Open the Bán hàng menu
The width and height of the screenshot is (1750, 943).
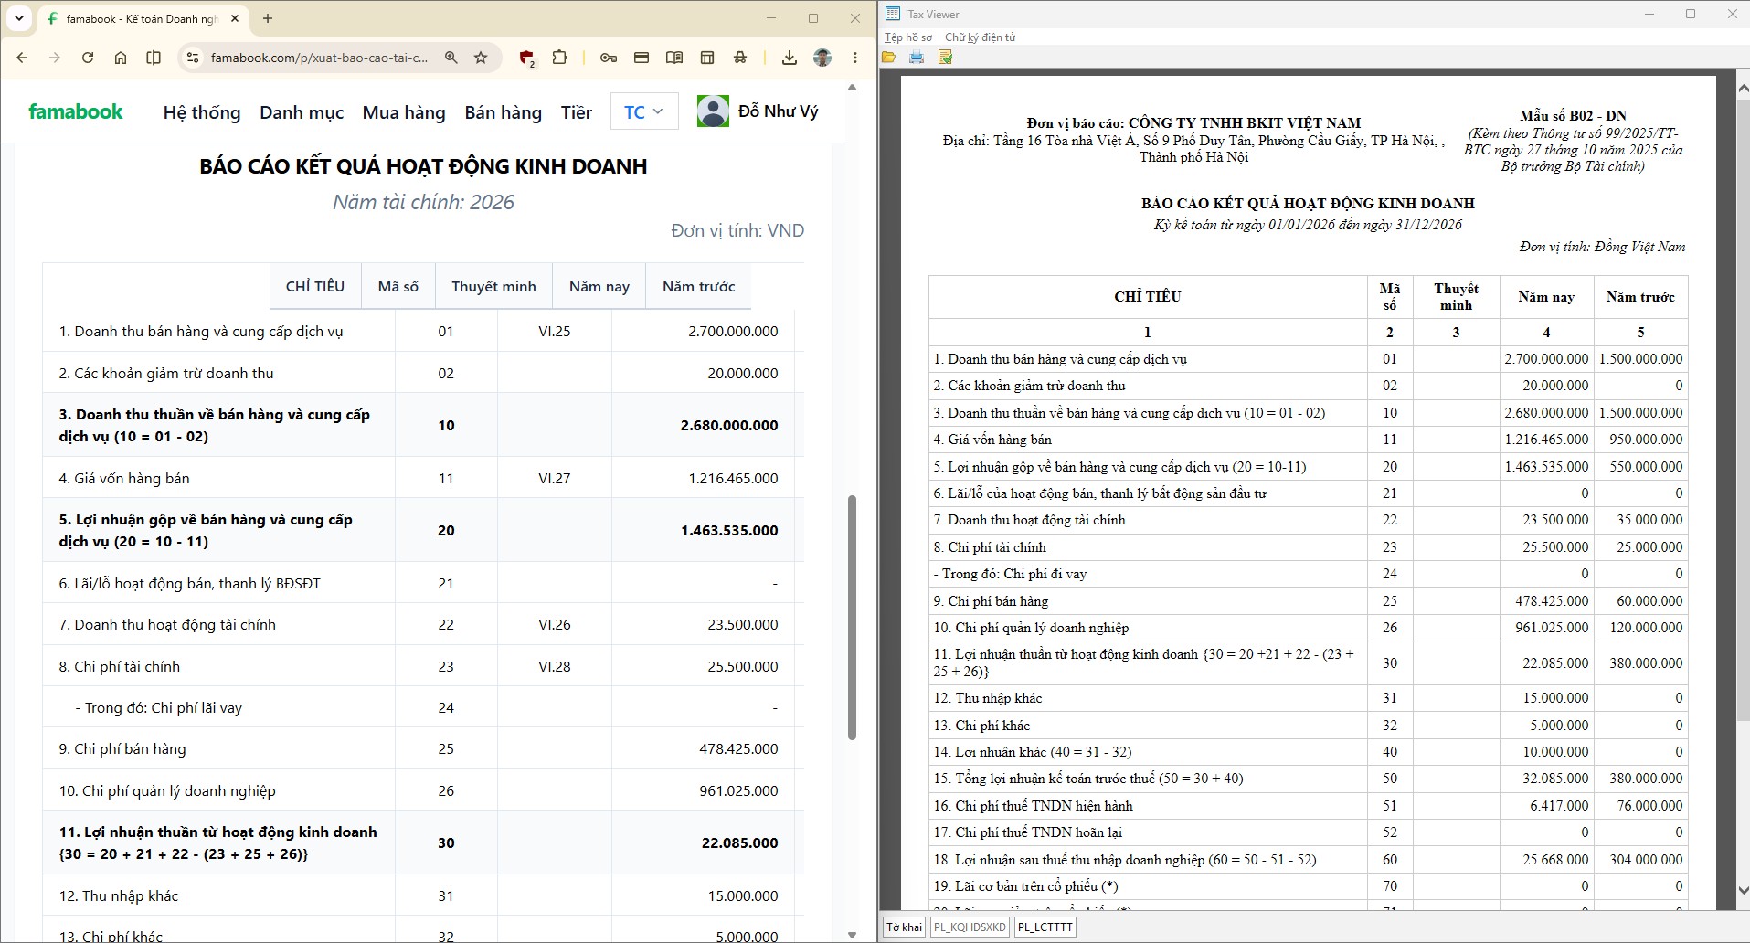click(x=504, y=112)
